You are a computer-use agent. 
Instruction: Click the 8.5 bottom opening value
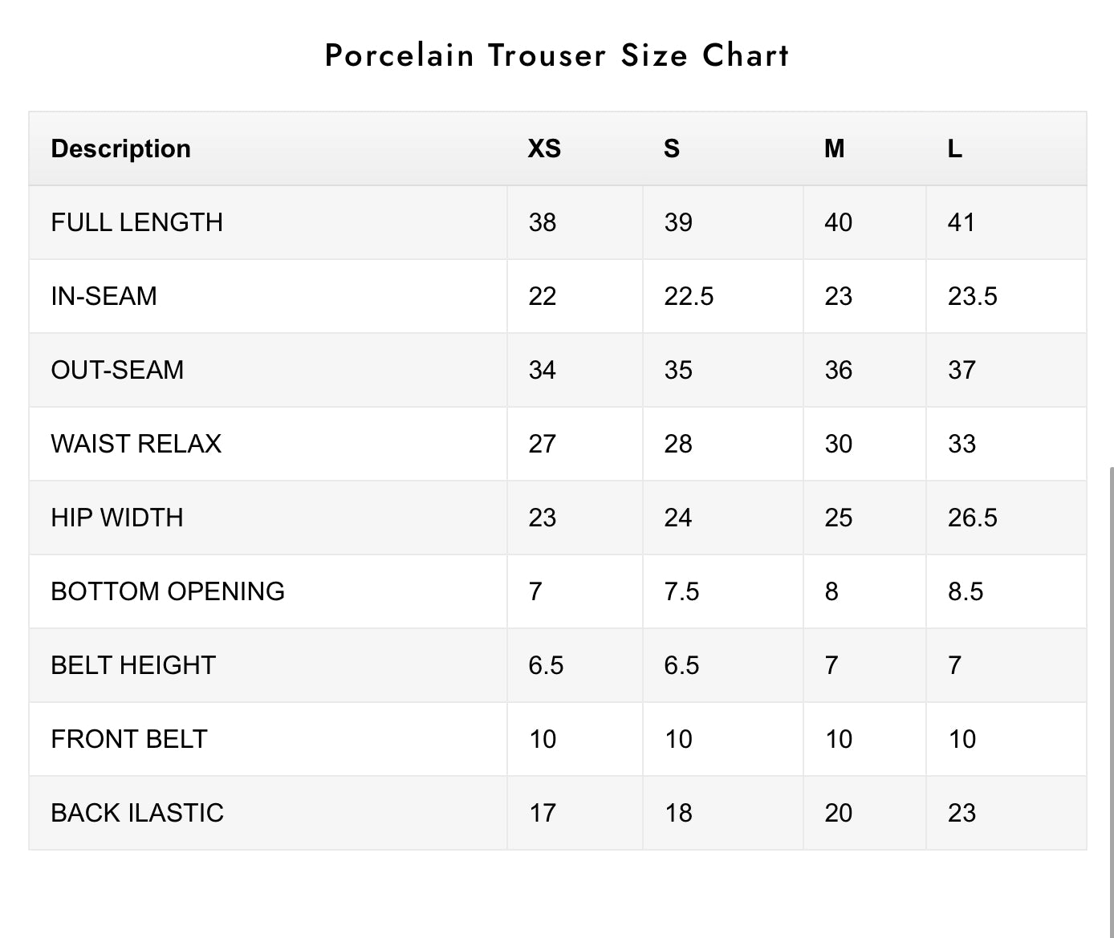tap(966, 591)
